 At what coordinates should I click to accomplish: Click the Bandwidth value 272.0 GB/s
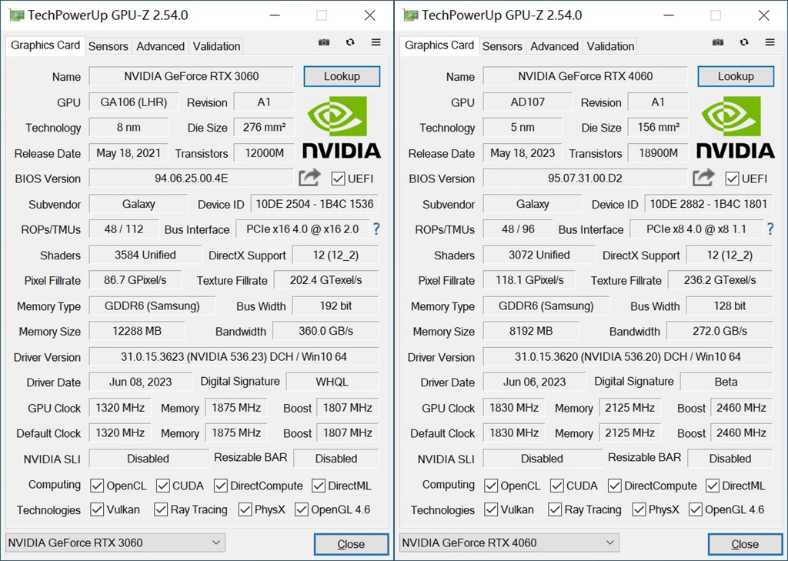click(x=720, y=331)
